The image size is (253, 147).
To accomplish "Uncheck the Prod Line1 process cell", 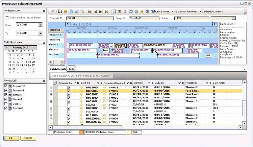I will pos(6,108).
